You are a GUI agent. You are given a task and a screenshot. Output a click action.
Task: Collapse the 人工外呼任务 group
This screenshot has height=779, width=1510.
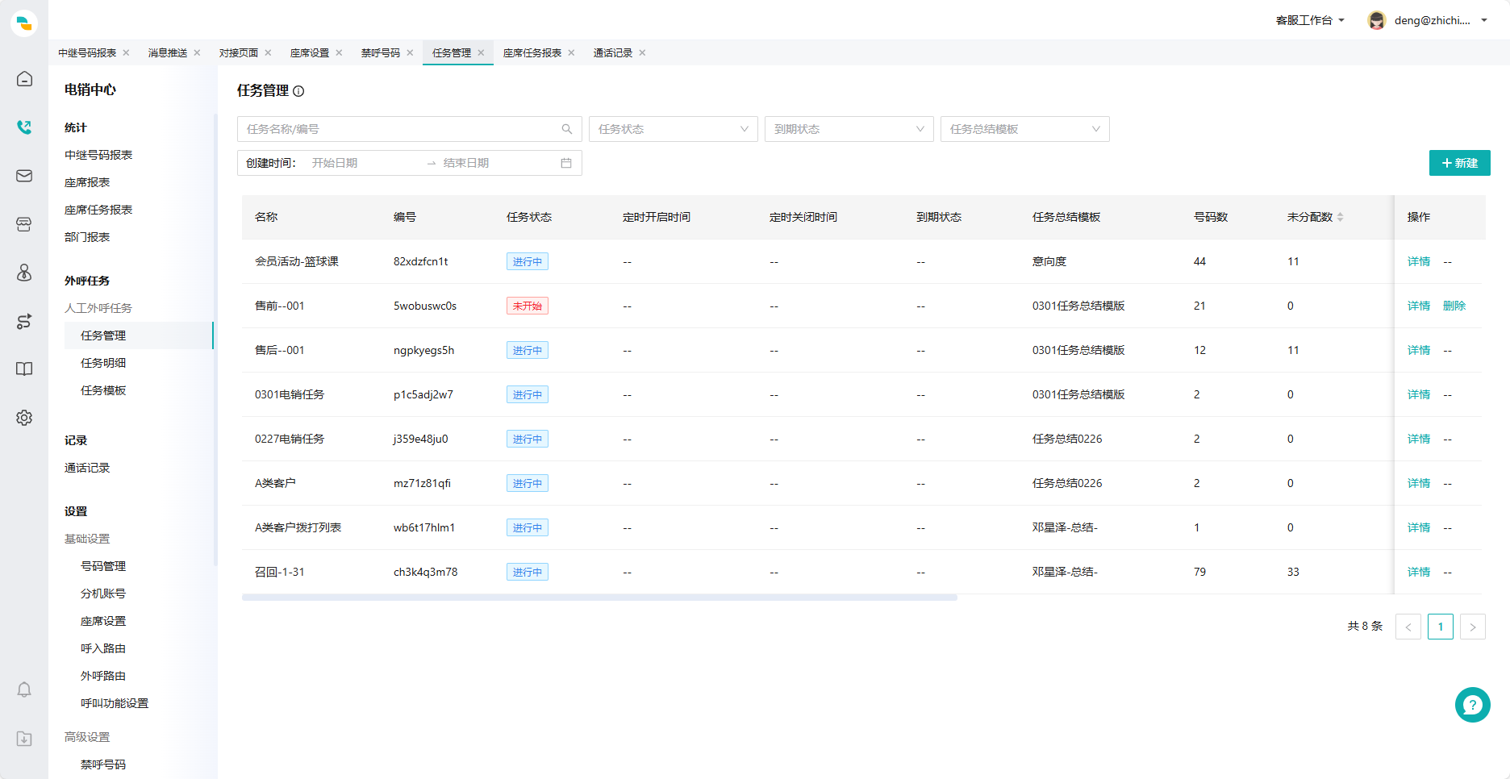[x=98, y=308]
